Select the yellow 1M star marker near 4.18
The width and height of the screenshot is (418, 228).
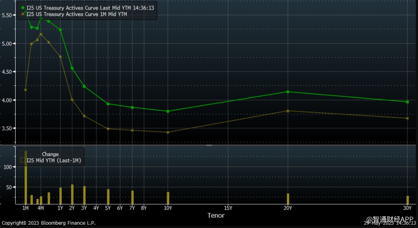pos(26,90)
